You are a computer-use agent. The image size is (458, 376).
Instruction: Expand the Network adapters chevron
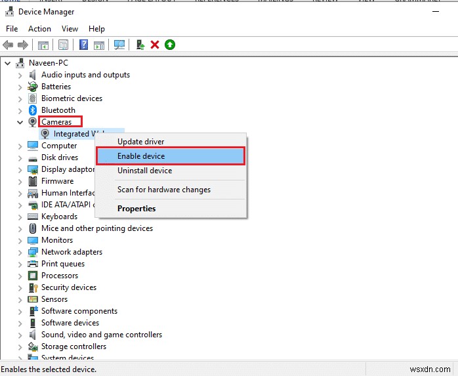[x=20, y=253]
